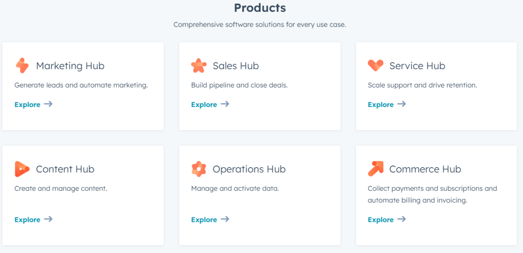Screen dimensions: 523x253
Task: Open Explore link under Service Hub
Action: pyautogui.click(x=381, y=104)
